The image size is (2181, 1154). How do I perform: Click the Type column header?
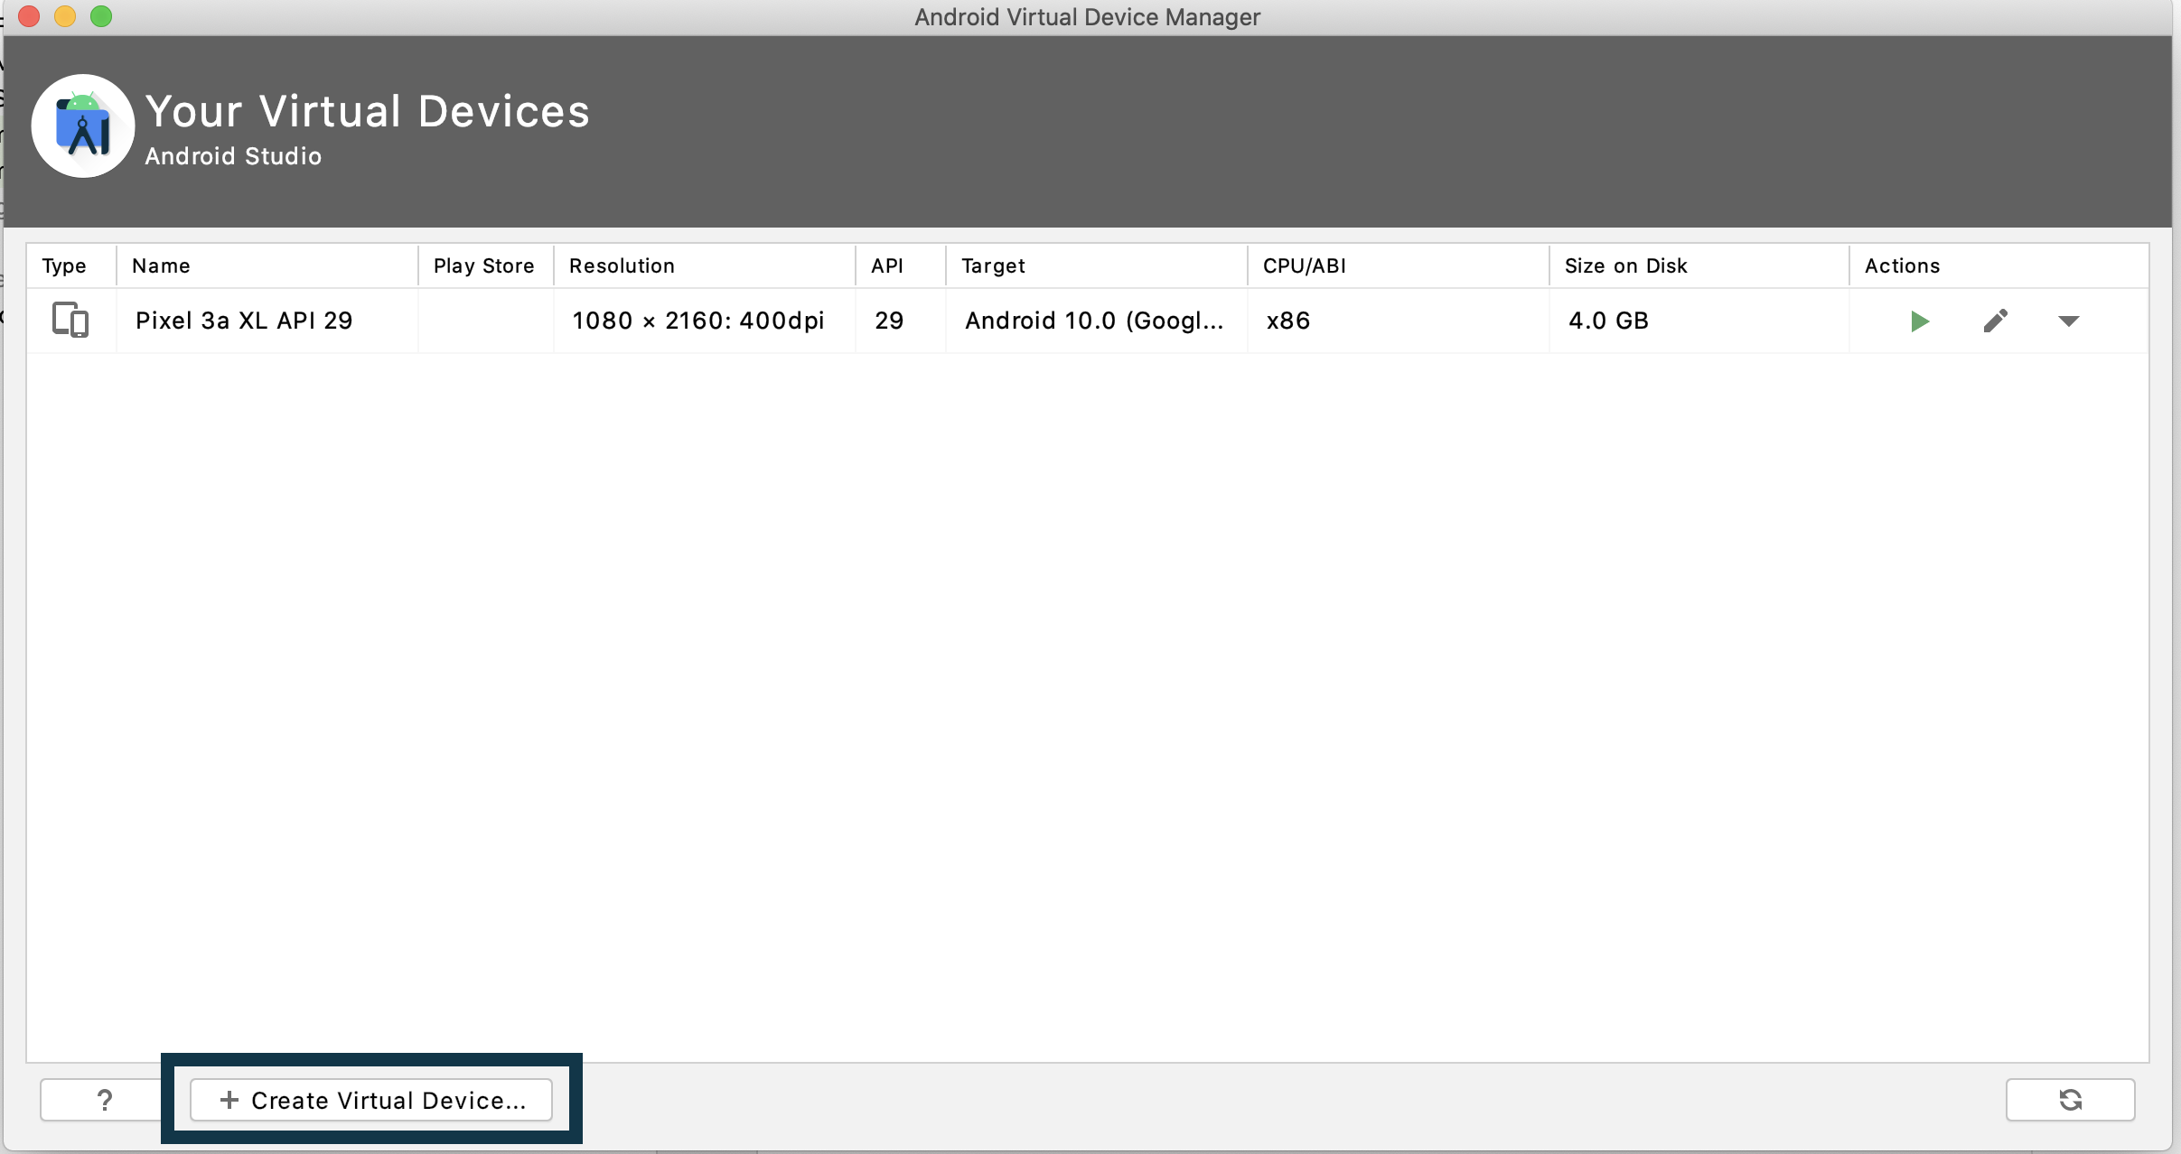[64, 265]
